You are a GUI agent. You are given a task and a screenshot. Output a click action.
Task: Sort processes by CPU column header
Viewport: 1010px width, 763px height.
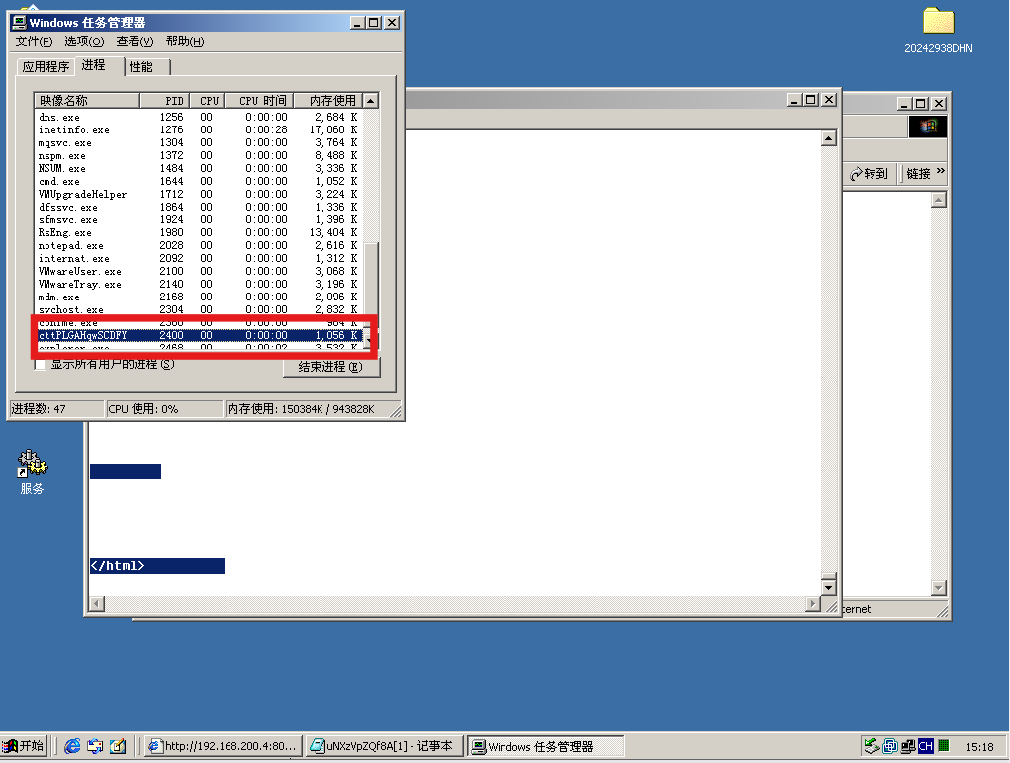208,101
